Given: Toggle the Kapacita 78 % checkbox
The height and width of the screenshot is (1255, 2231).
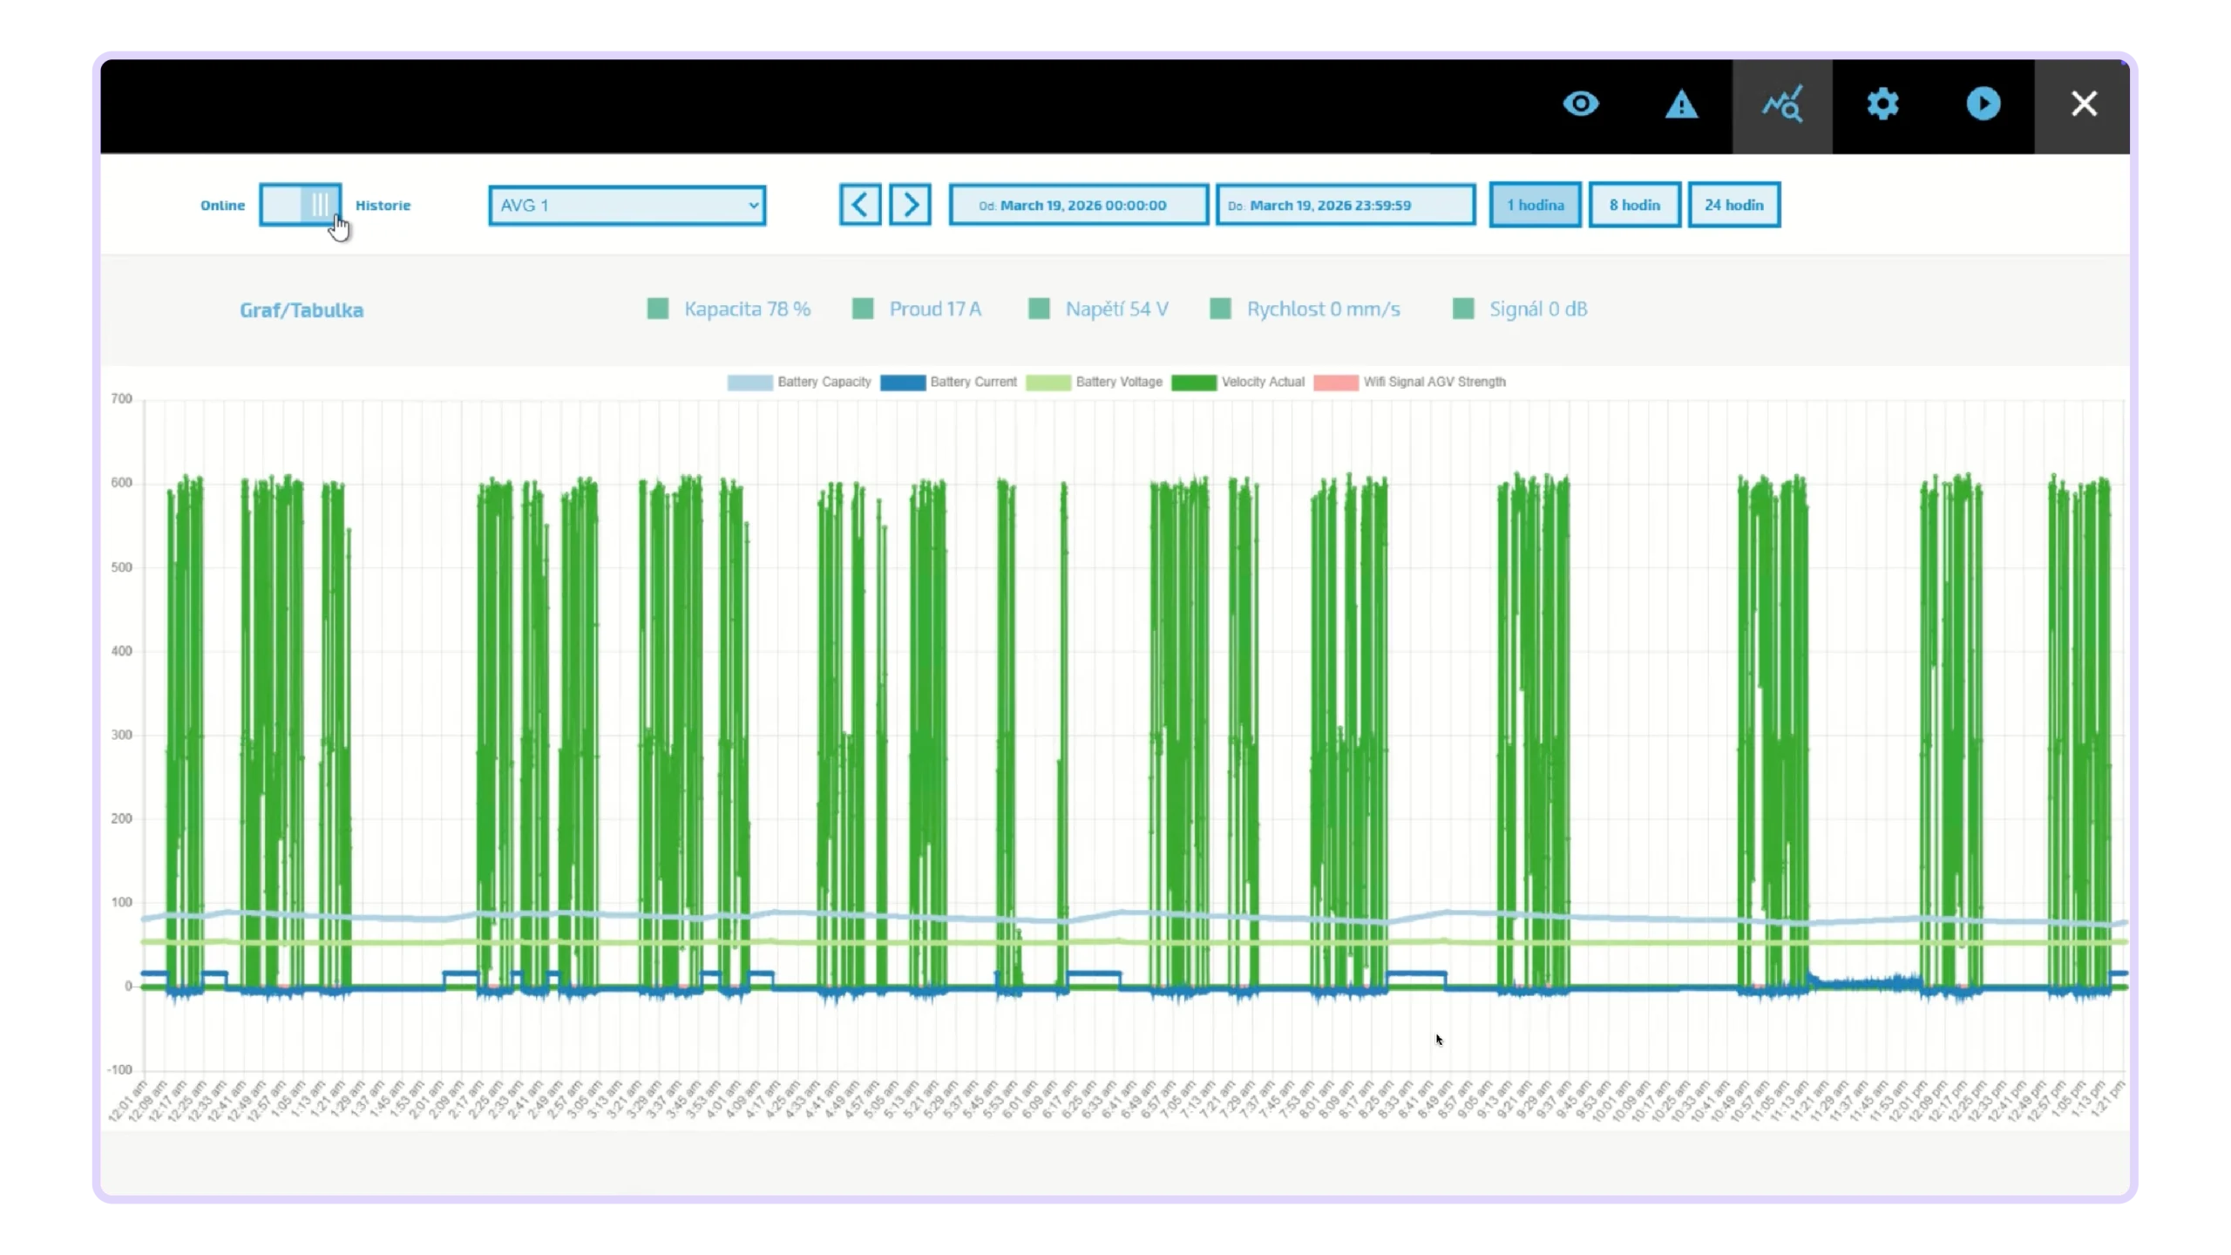Looking at the screenshot, I should pos(658,309).
